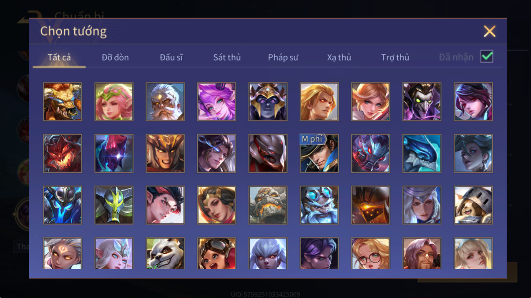Pick the goggles-wearing pilot girl hero

click(216, 253)
